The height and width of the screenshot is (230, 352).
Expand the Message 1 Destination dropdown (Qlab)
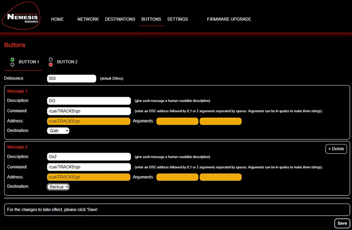click(x=58, y=130)
